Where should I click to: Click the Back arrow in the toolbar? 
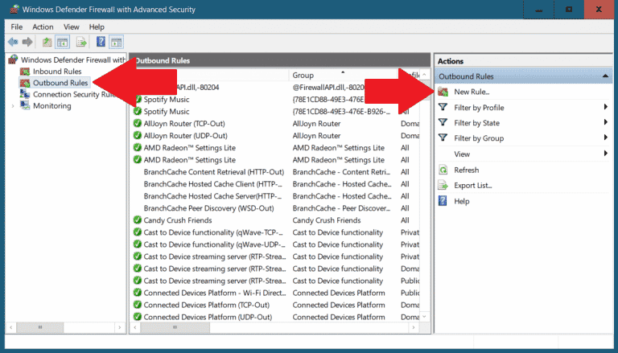tap(12, 42)
